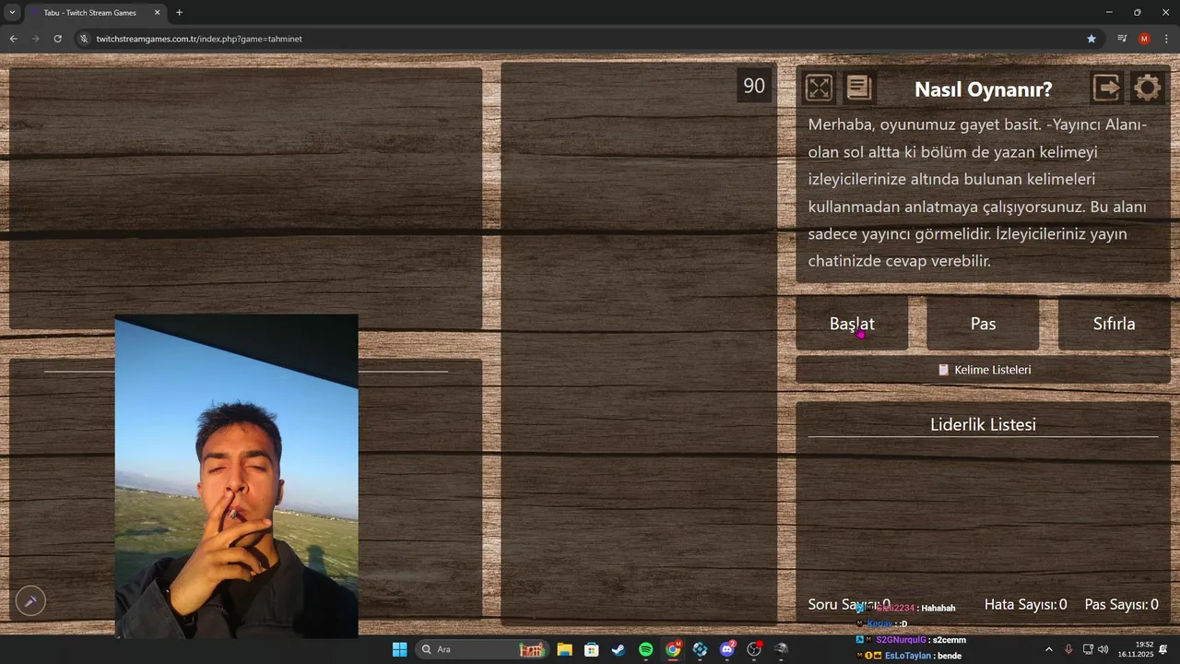Expand Chrome tab search dropdown

12,13
